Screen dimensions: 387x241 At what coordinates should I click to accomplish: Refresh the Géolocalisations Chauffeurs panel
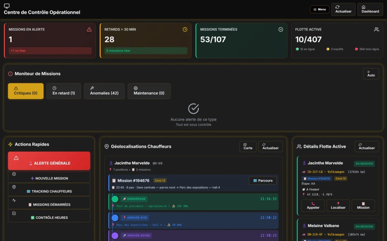[270, 147]
